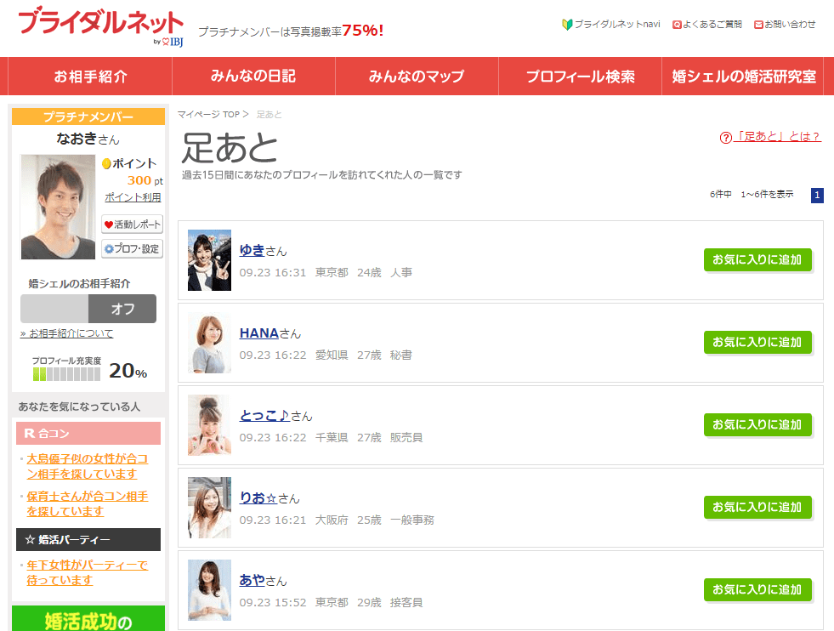Click the 「足あと」とは？ help link
This screenshot has height=631, width=834.
tap(770, 137)
